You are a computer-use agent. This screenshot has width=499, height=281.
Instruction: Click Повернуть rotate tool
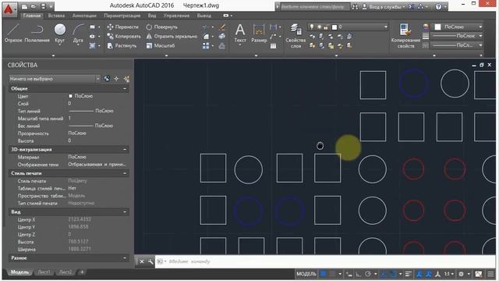click(161, 27)
